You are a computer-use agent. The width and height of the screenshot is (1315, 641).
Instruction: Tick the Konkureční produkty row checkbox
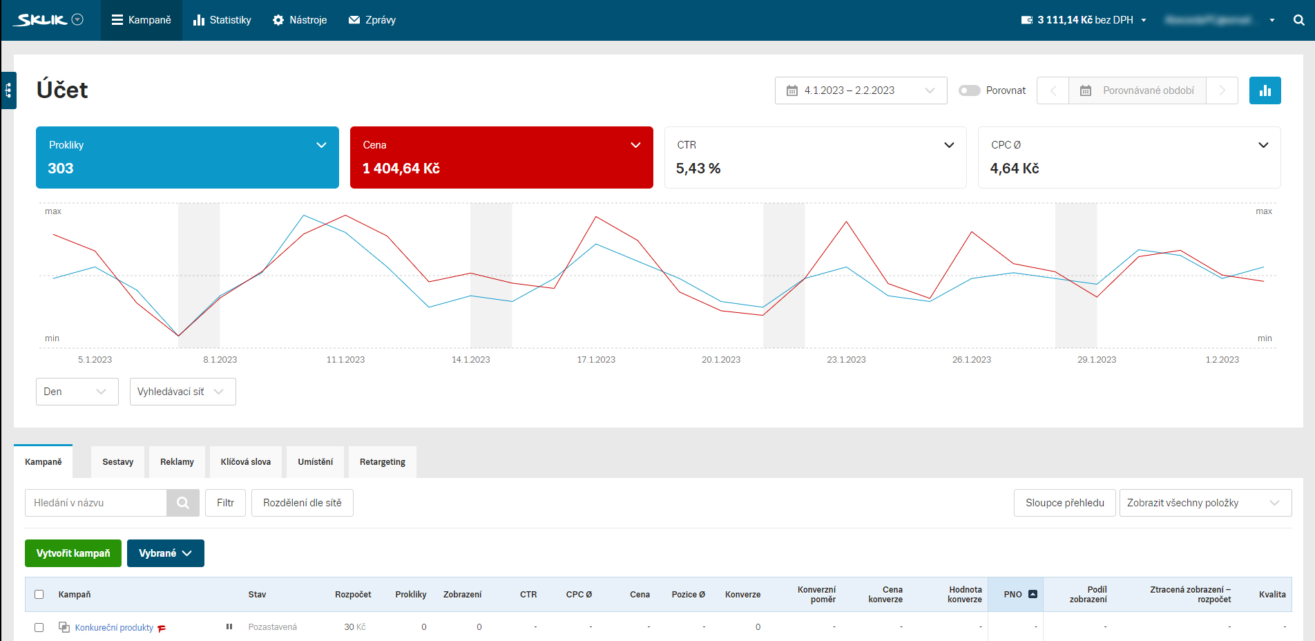[x=39, y=627]
